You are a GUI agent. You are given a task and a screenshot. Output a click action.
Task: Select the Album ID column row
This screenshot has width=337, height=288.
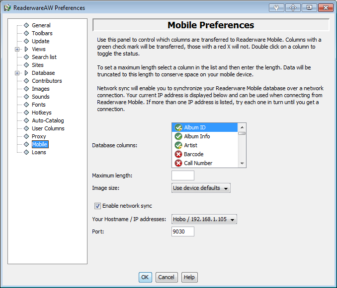[x=205, y=127]
